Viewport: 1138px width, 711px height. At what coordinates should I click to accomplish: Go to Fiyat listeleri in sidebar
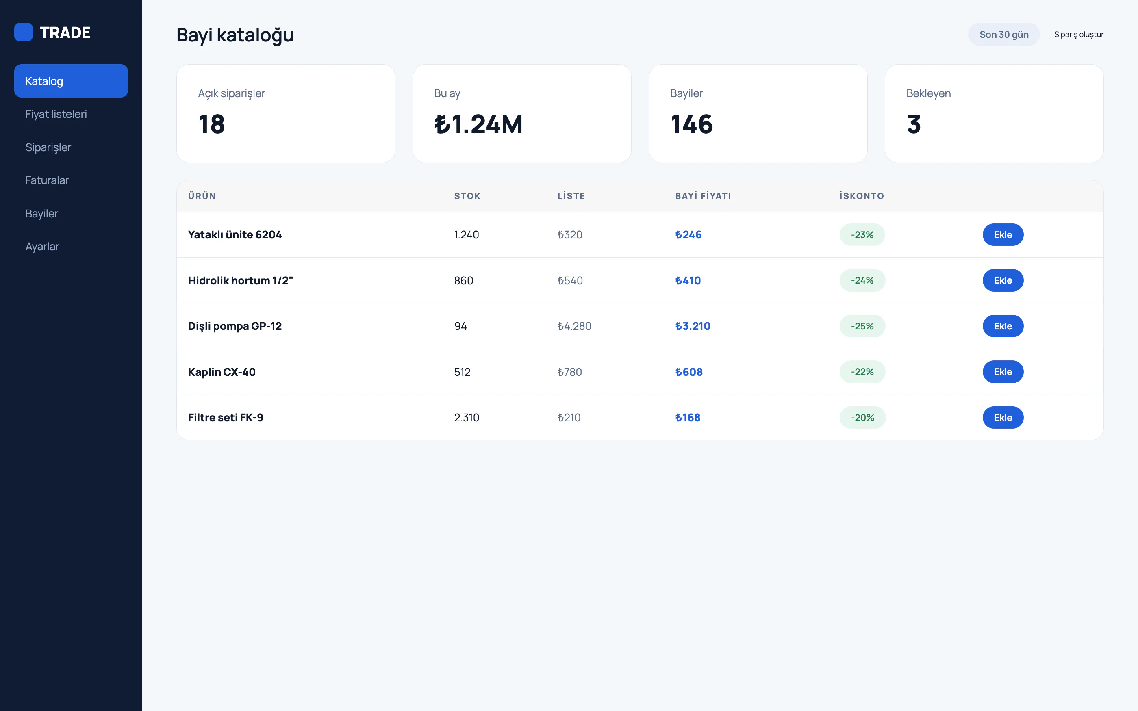[x=71, y=114]
